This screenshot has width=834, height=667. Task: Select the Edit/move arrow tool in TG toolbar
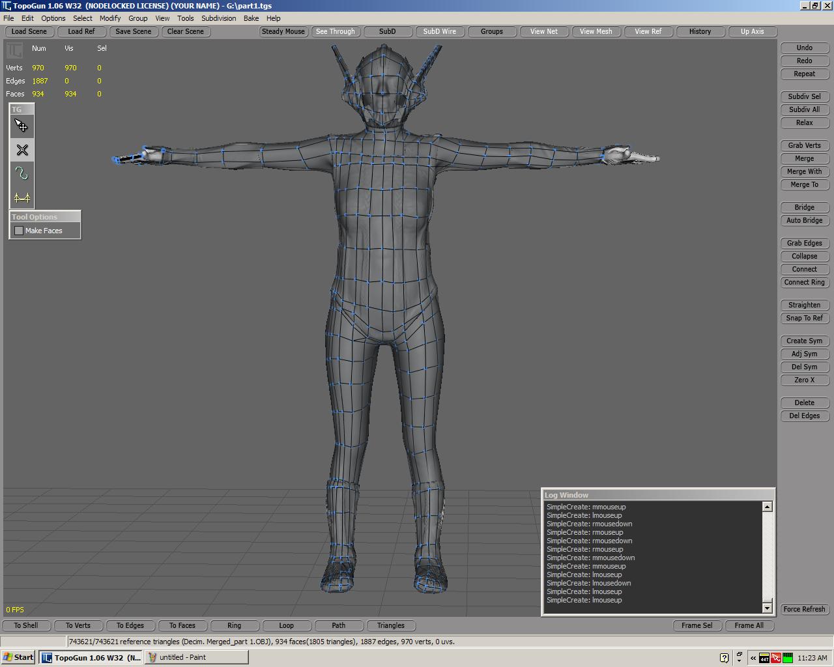[22, 126]
